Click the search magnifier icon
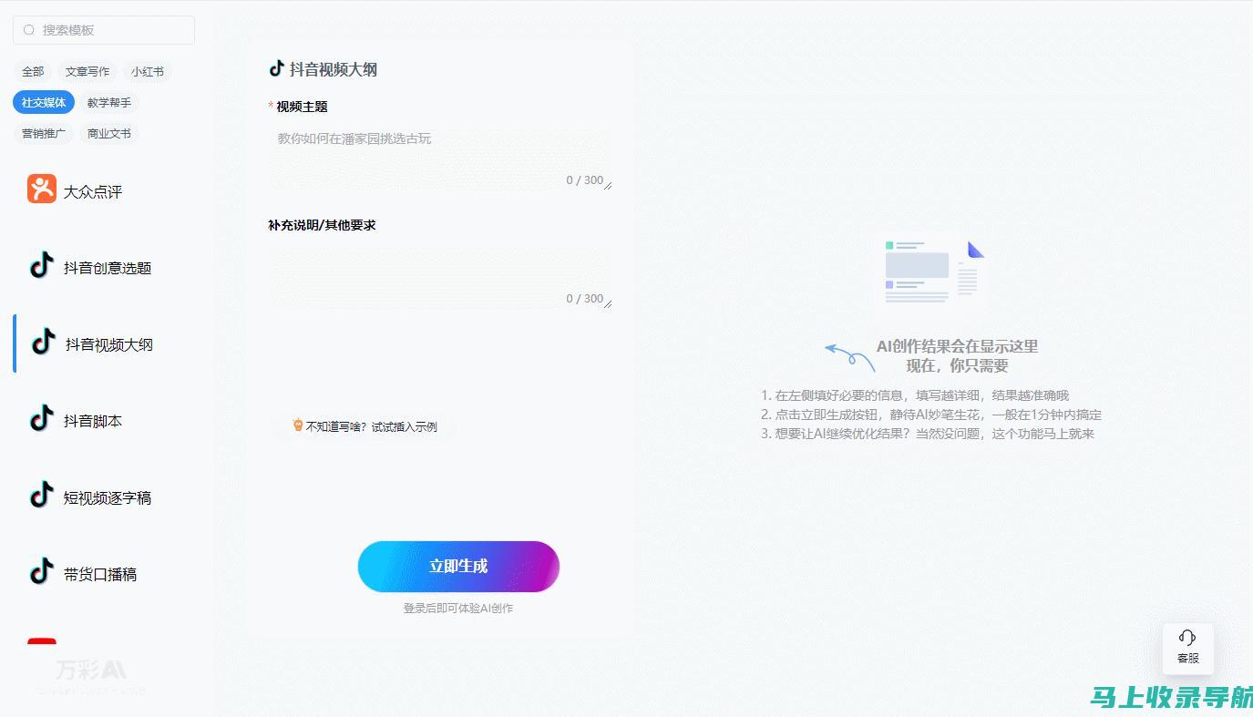 tap(29, 30)
